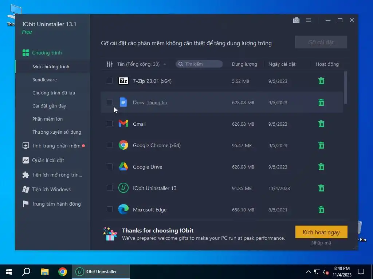This screenshot has width=373, height=279.
Task: Click the Nhập mã link
Action: tap(321, 243)
